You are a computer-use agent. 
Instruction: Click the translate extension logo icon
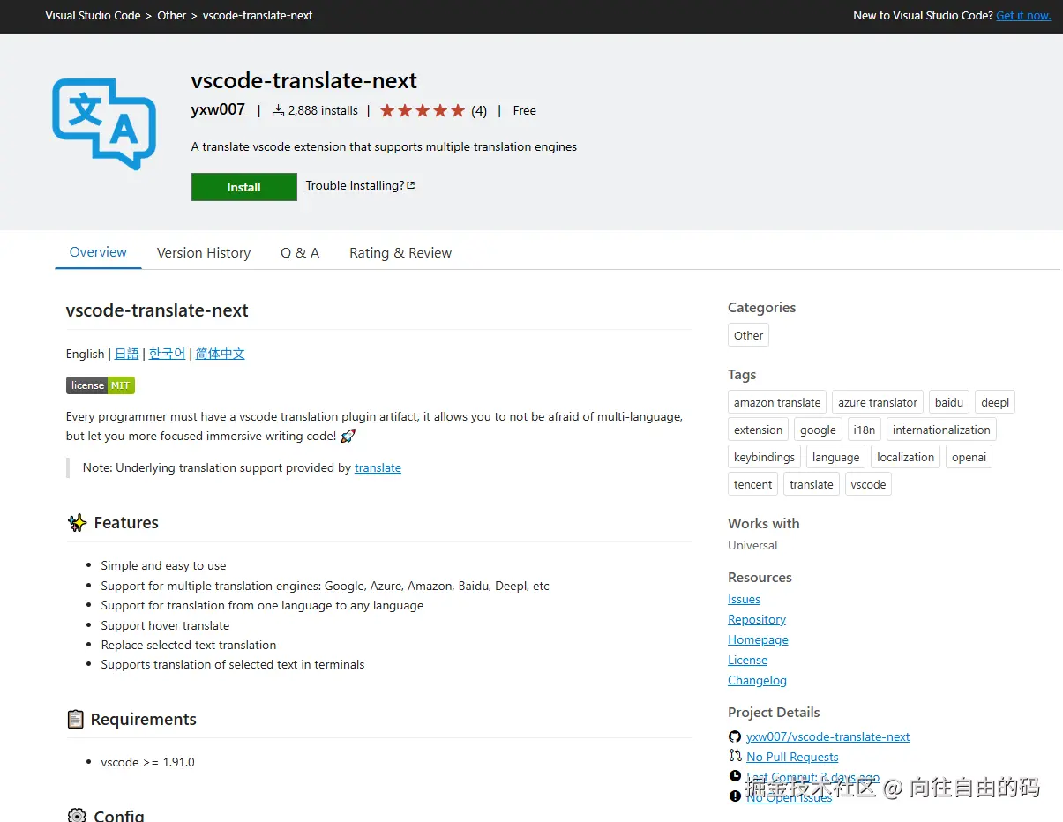point(104,124)
